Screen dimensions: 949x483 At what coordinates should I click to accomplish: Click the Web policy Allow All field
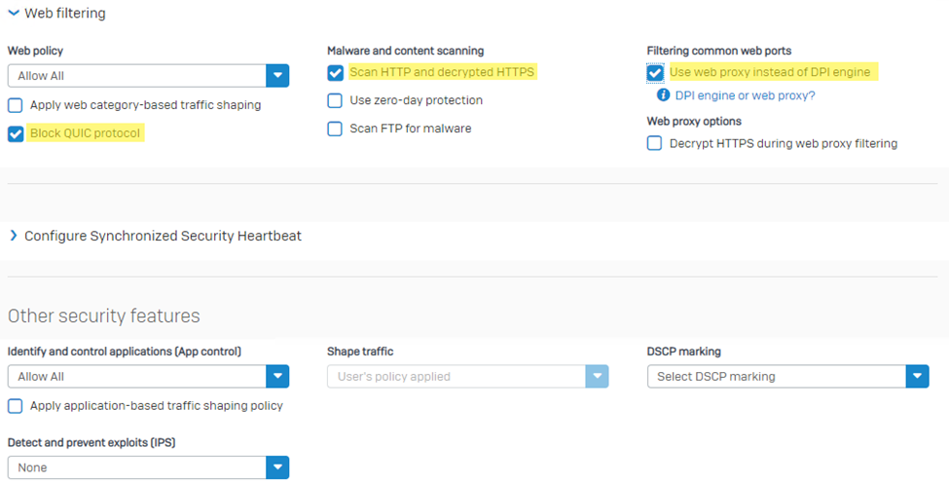[x=136, y=76]
